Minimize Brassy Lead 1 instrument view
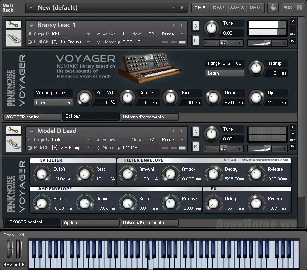The height and width of the screenshot is (270, 307). click(x=293, y=28)
